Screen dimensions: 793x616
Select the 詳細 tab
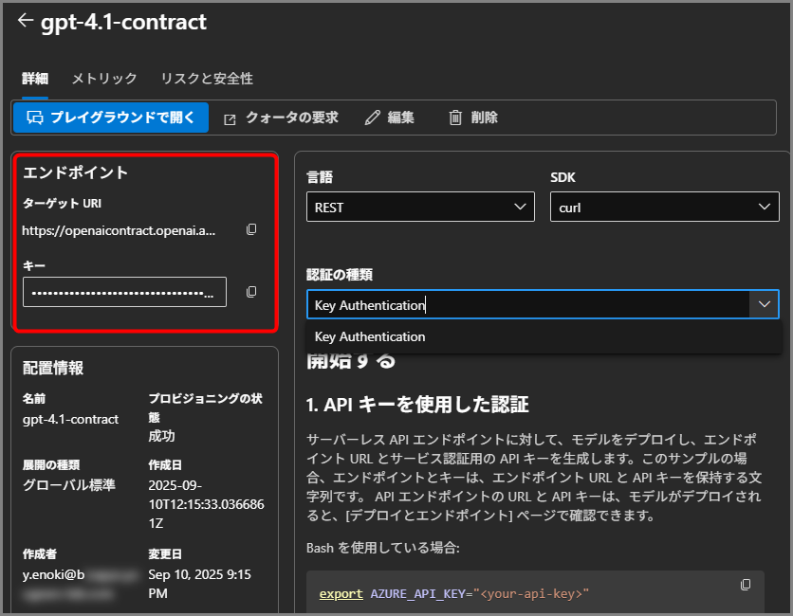pos(35,79)
